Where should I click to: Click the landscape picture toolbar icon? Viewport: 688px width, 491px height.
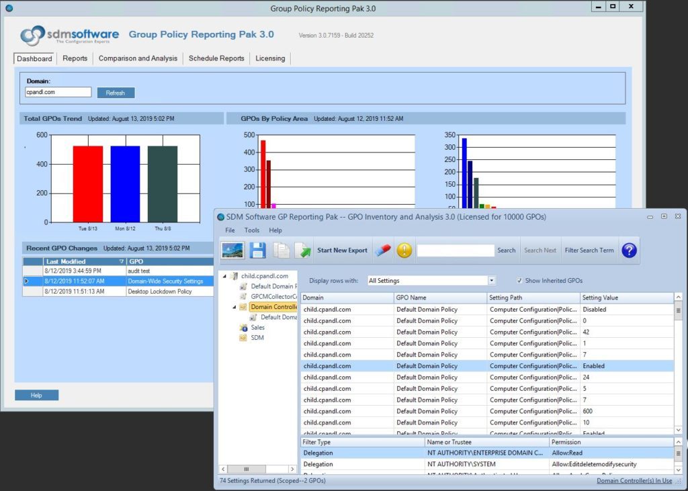[x=233, y=251]
